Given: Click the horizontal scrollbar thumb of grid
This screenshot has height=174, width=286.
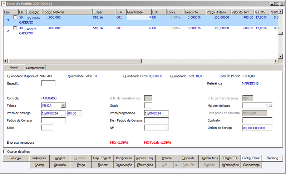Looking at the screenshot, I should 75,61.
